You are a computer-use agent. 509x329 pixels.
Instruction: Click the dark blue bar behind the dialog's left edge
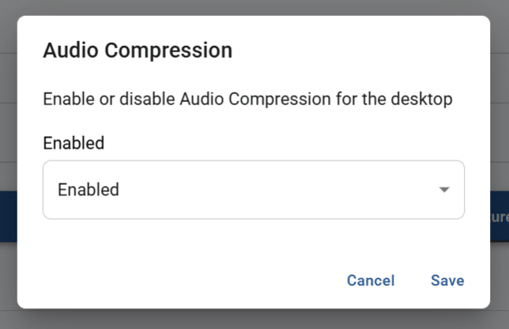pyautogui.click(x=8, y=216)
